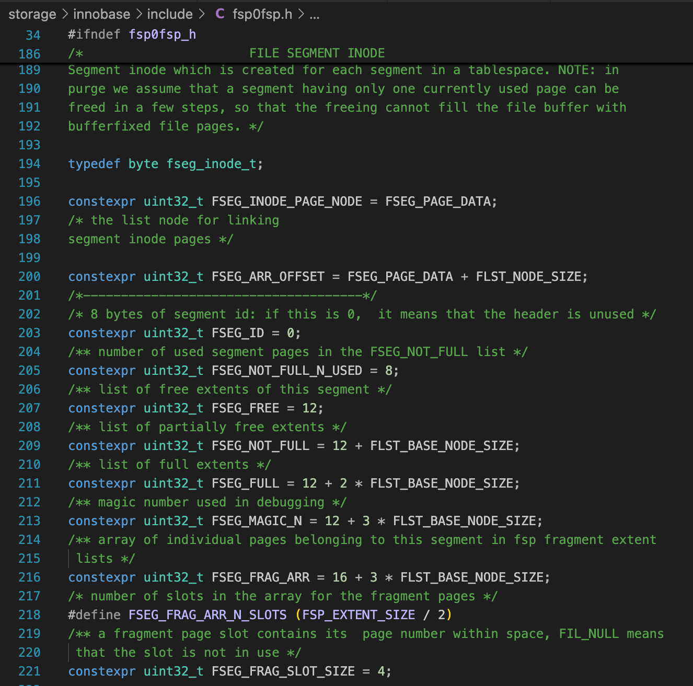Click the FSEG_FRAG_SLOT_SIZE constant on line 221

(284, 671)
